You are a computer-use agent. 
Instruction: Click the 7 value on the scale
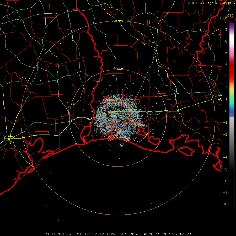click(x=226, y=29)
